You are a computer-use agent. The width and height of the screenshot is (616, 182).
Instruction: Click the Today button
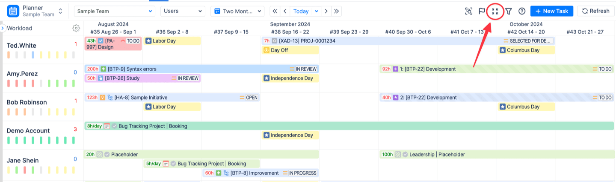click(x=301, y=11)
